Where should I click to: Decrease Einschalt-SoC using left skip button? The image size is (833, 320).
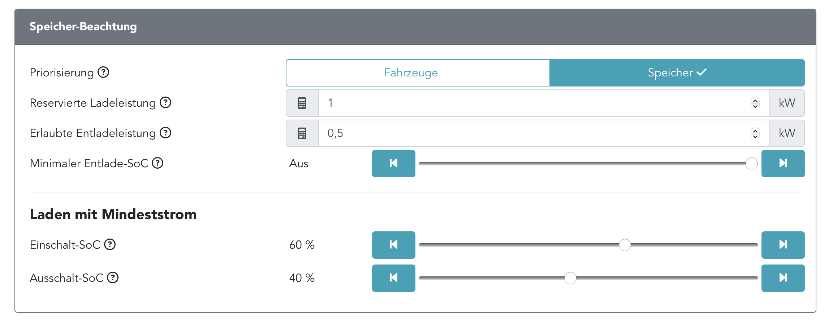[x=393, y=245]
